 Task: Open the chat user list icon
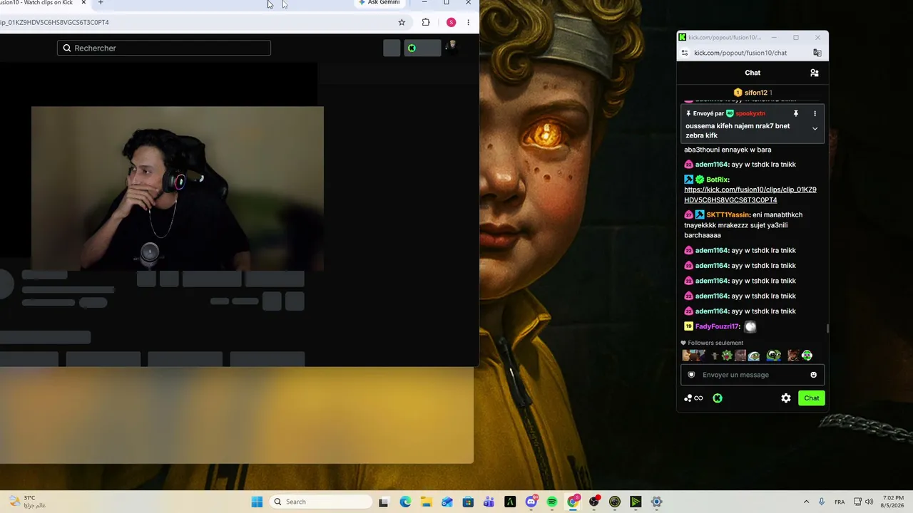pos(815,73)
